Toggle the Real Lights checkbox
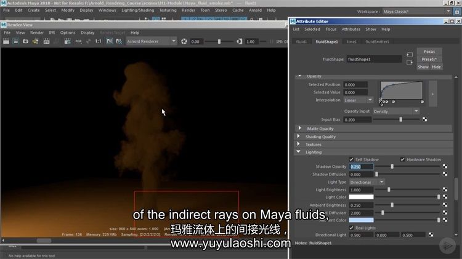 352,228
